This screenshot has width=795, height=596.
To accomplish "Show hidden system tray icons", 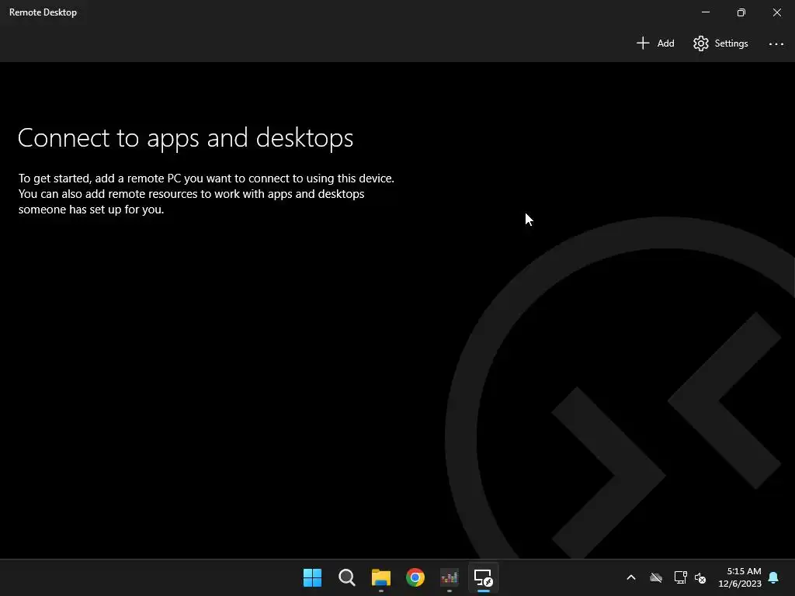I will pyautogui.click(x=630, y=577).
